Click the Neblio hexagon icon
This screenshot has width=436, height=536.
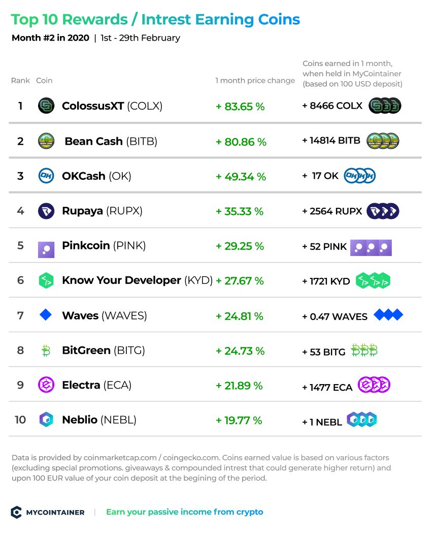46,420
